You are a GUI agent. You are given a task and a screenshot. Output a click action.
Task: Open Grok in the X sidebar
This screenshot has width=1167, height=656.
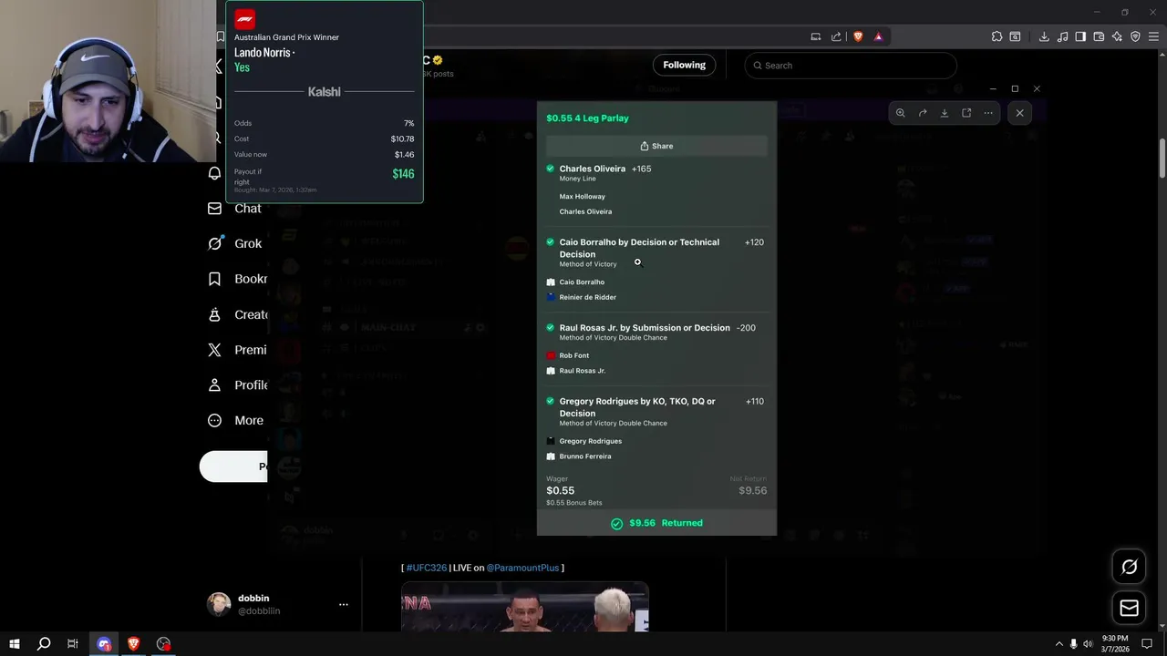coord(237,243)
